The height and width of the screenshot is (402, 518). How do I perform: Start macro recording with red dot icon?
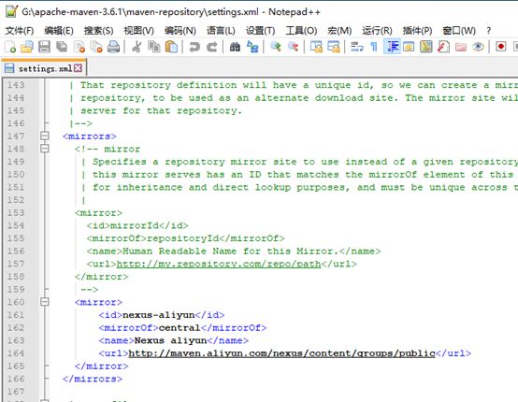point(501,47)
